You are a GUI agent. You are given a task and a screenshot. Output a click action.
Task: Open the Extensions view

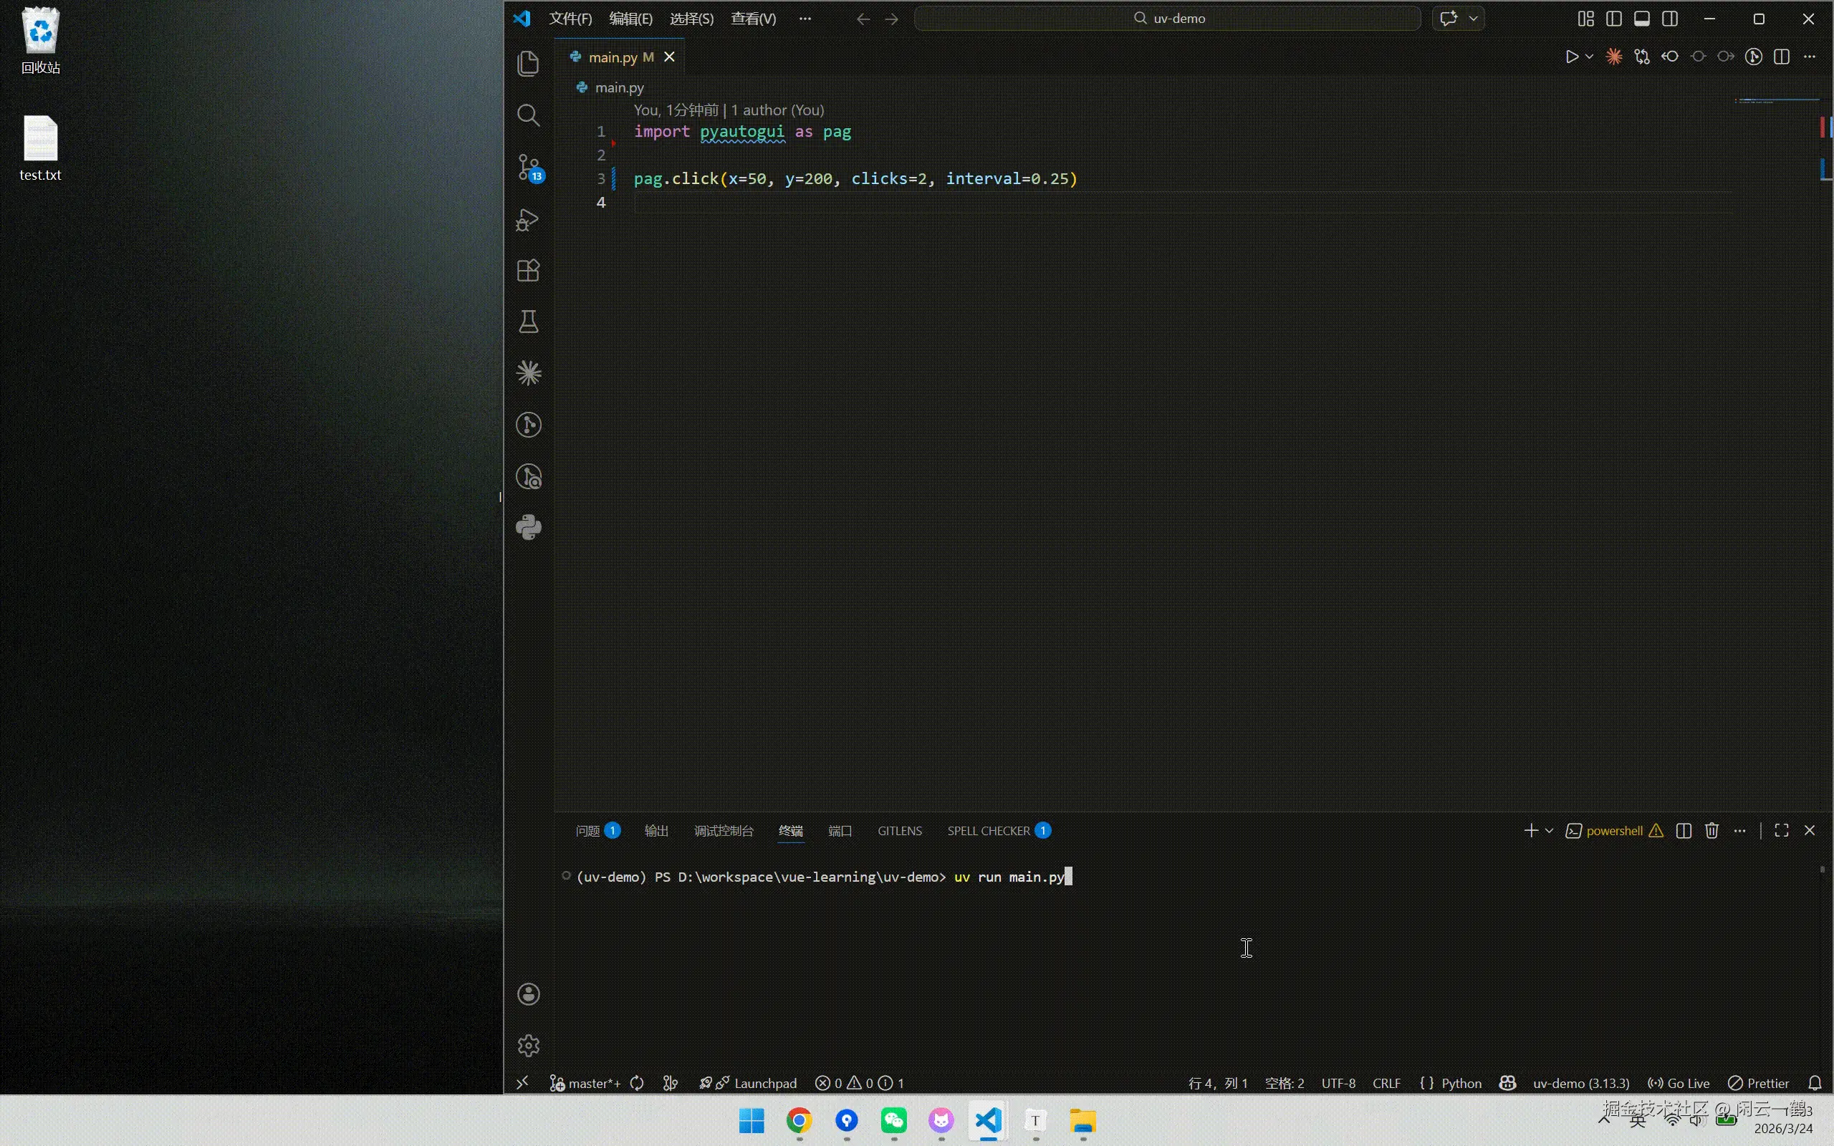[x=528, y=271]
